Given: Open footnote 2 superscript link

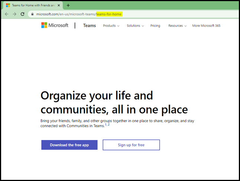Looking at the screenshot, I should (x=109, y=125).
